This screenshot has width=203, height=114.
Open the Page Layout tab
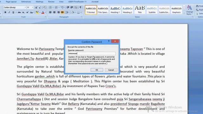[11, 2]
